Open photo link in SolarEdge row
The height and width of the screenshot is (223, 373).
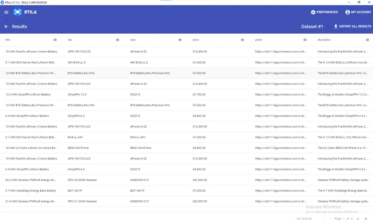click(x=281, y=191)
